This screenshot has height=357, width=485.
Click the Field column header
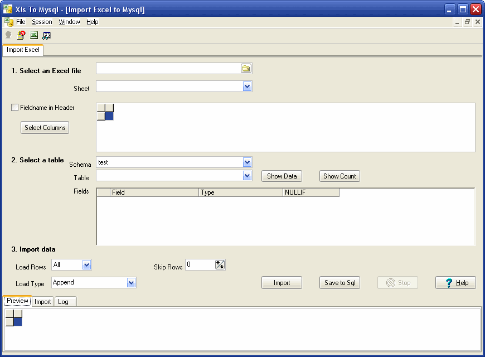click(x=154, y=192)
